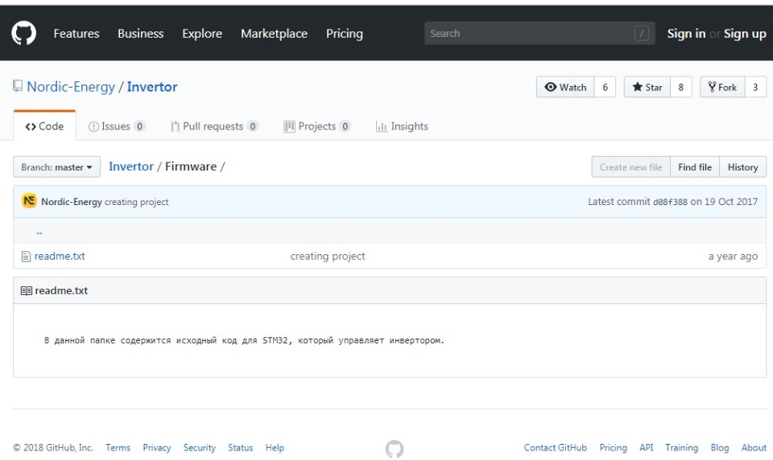773x460 pixels.
Task: Click the footer GitHub logo mark
Action: 395,449
